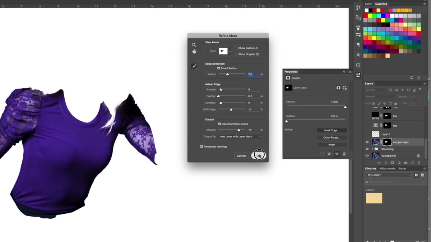The height and width of the screenshot is (242, 431).
Task: Open the My Library dropdown
Action: [x=388, y=175]
